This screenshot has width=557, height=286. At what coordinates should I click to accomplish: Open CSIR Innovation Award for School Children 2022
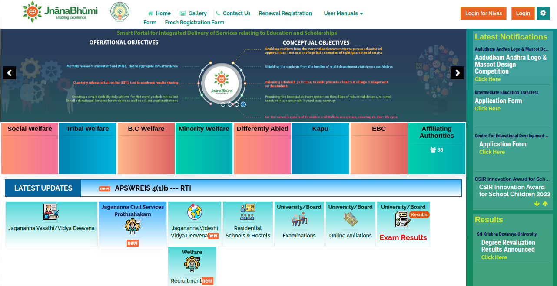coord(515,191)
